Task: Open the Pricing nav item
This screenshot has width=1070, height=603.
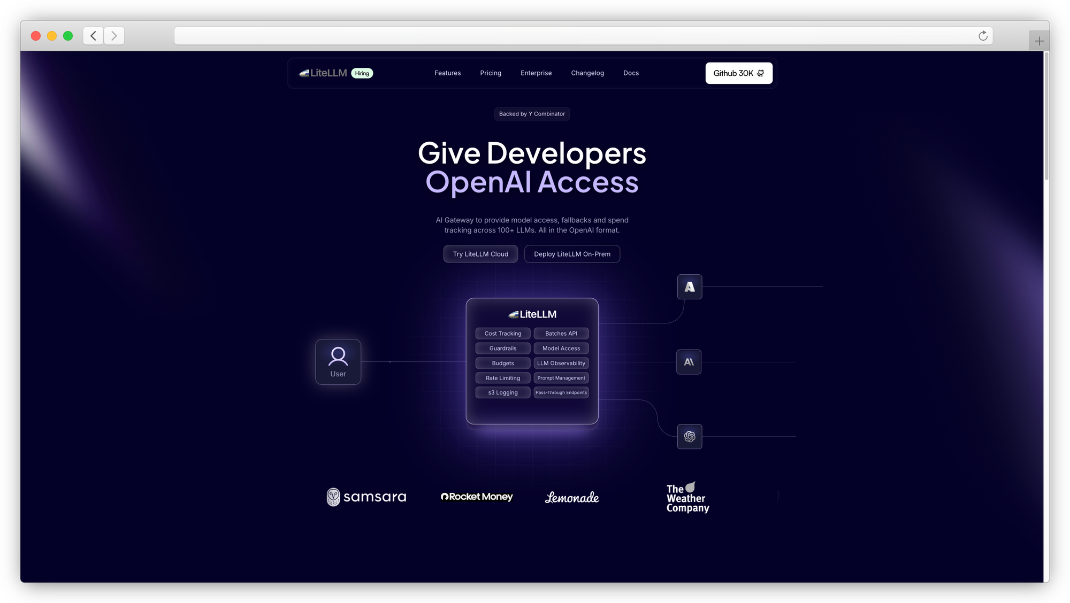Action: point(491,73)
